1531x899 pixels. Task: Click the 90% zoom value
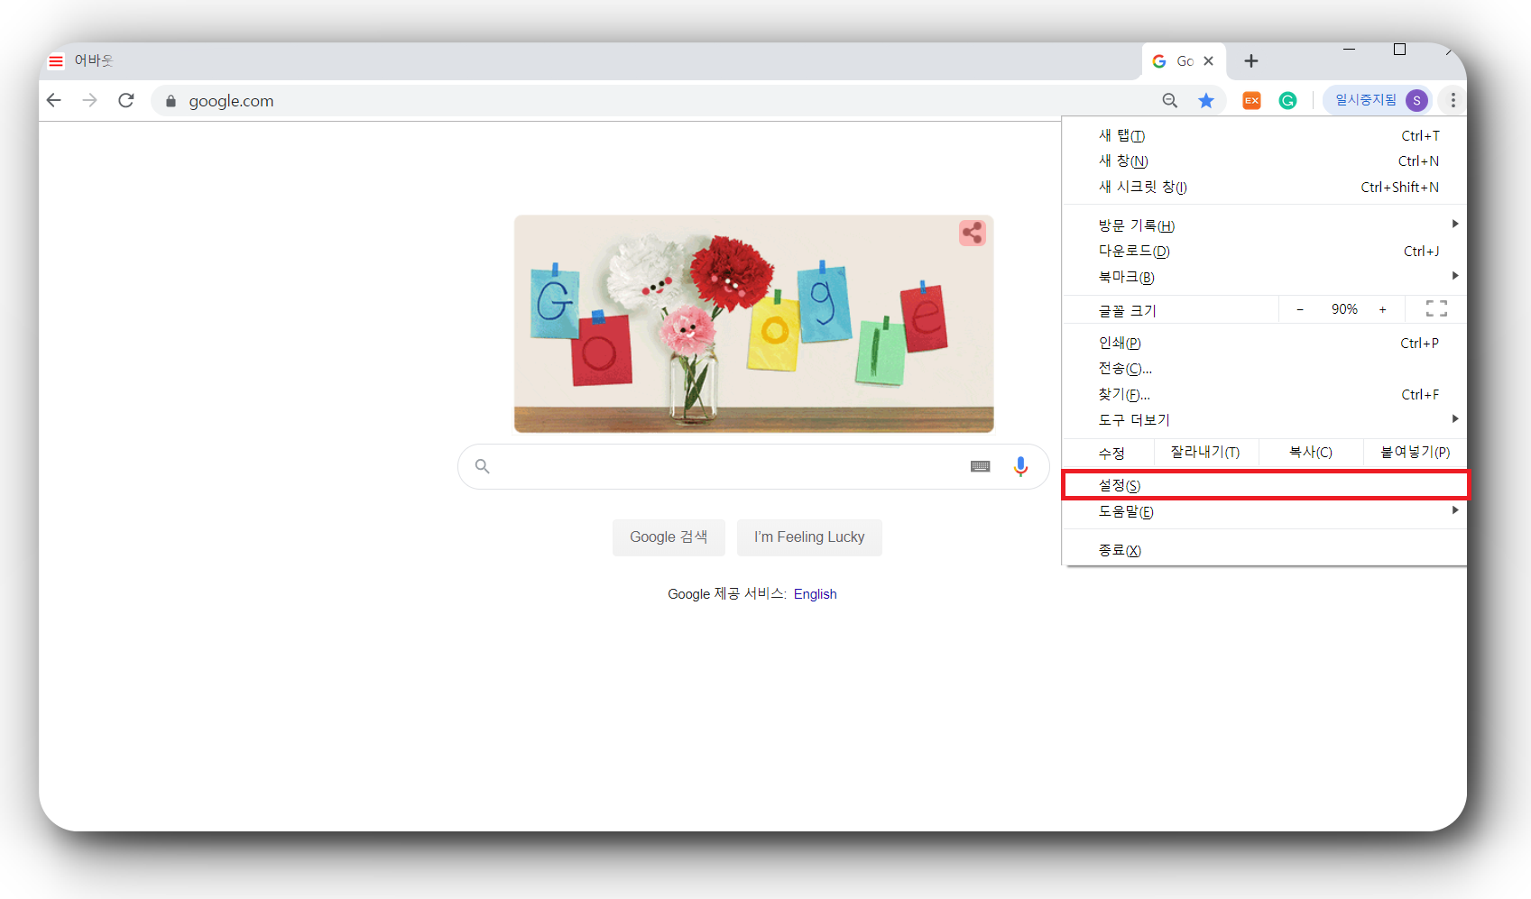click(x=1344, y=309)
